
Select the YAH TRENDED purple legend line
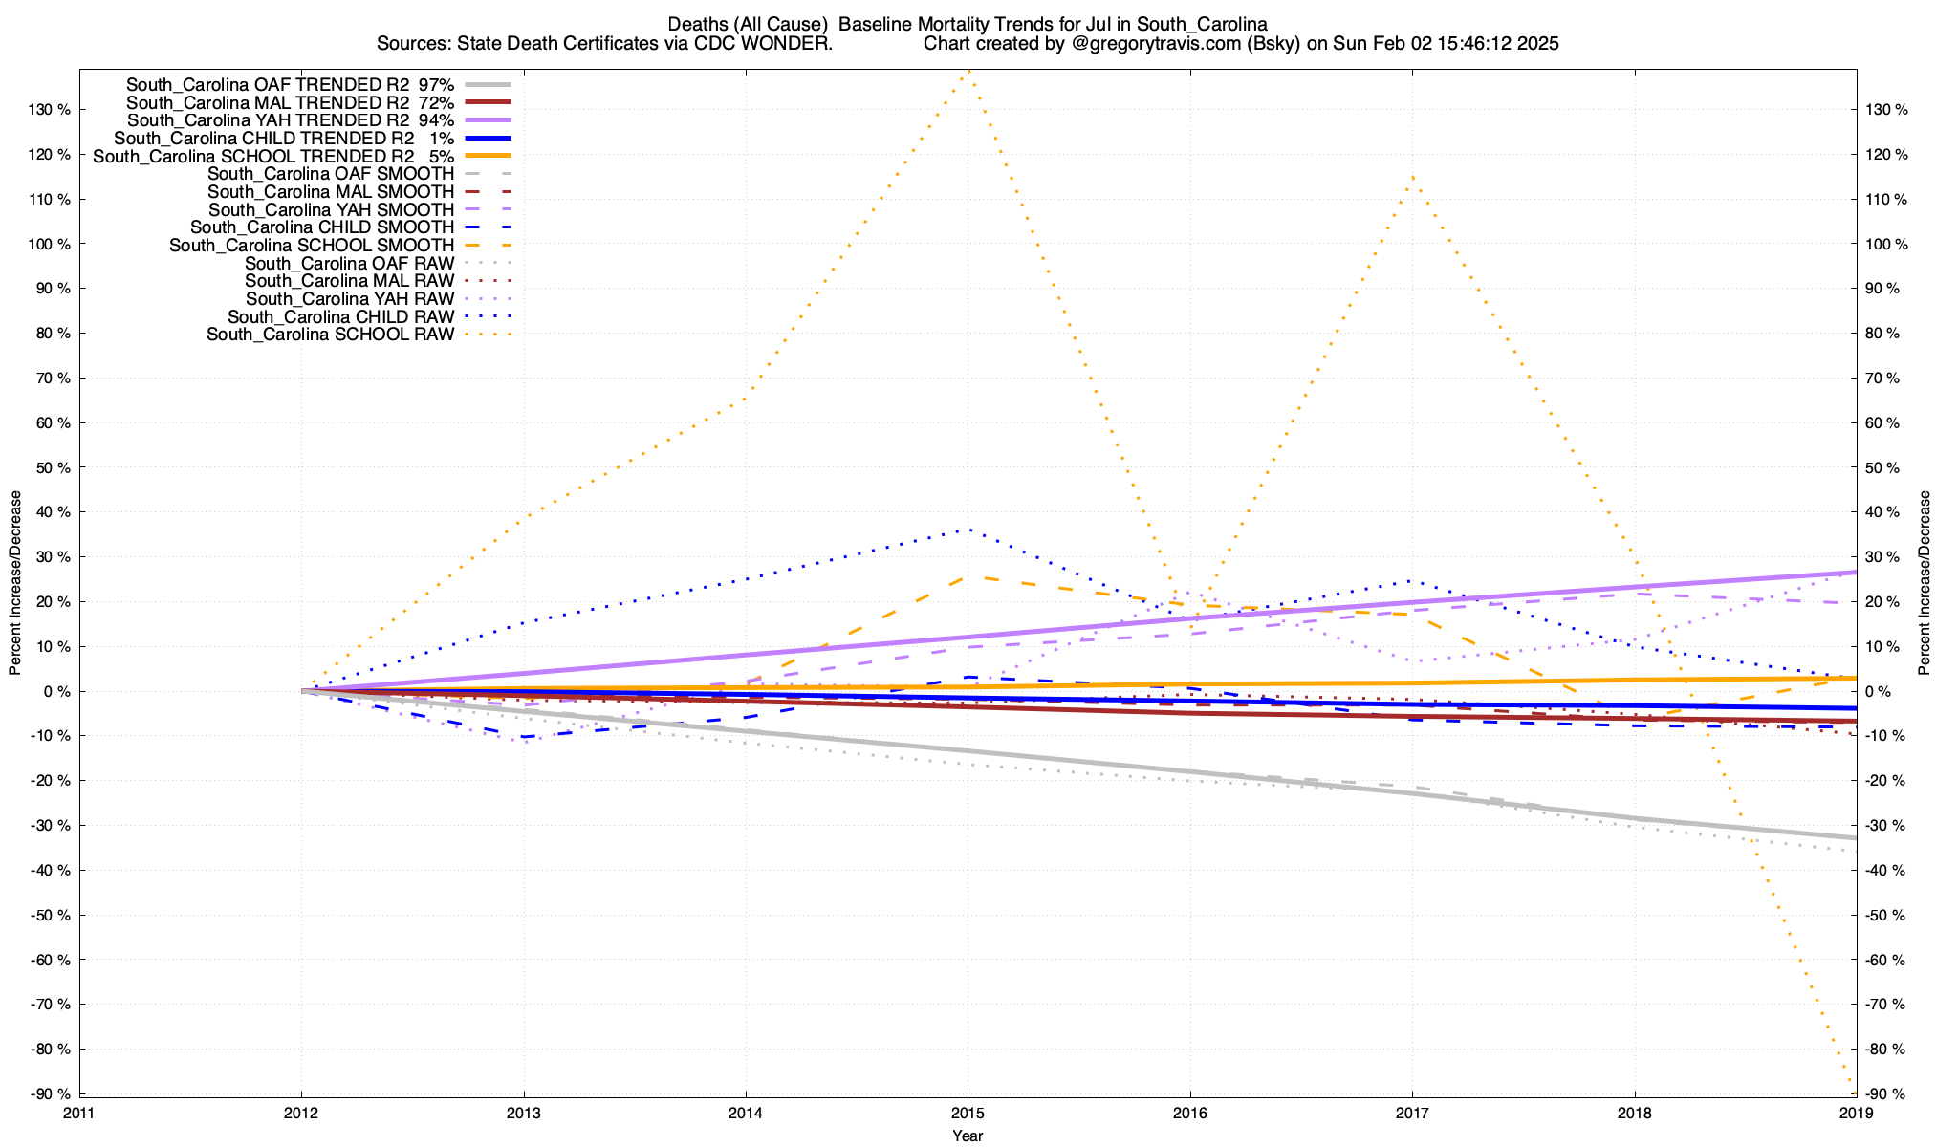pyautogui.click(x=488, y=120)
